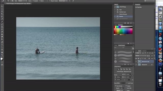Open the layer Fill slider dropdown

(154, 58)
